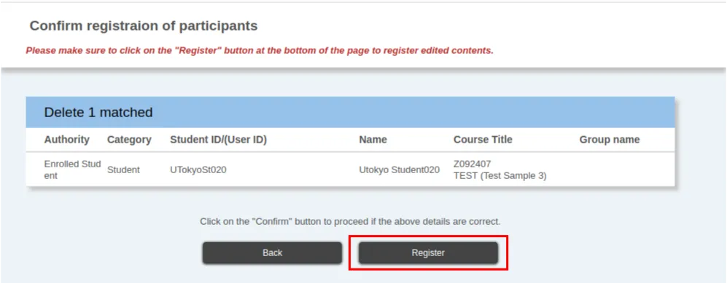
Task: Click the ent line of the authority cell
Action: point(50,176)
